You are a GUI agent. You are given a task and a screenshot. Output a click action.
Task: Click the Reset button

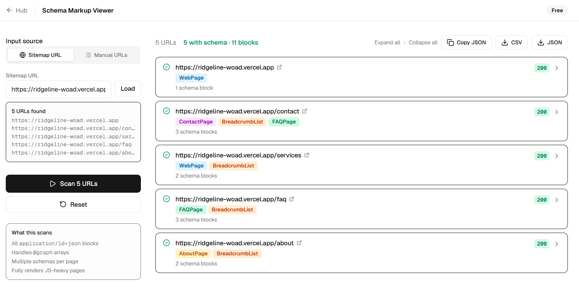click(x=73, y=205)
